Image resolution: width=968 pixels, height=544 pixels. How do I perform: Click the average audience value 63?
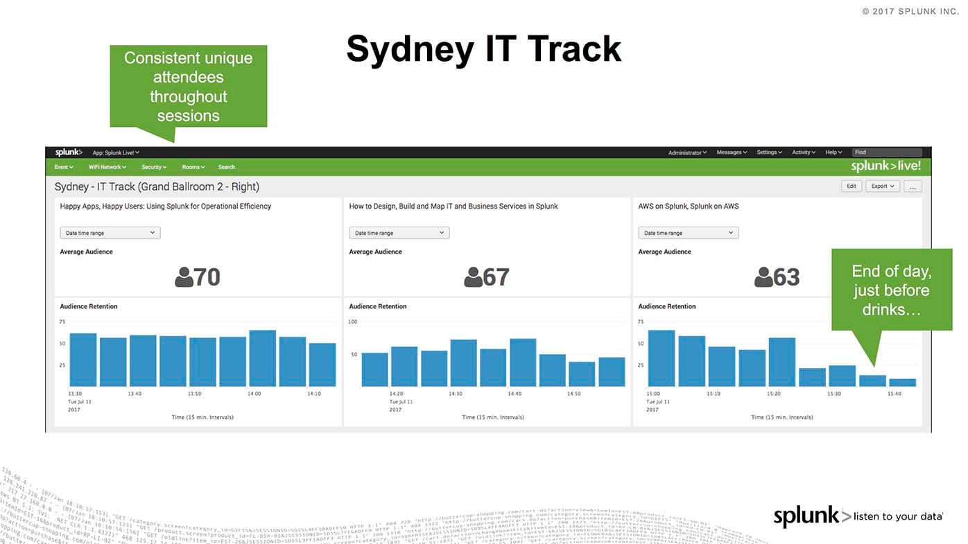786,277
